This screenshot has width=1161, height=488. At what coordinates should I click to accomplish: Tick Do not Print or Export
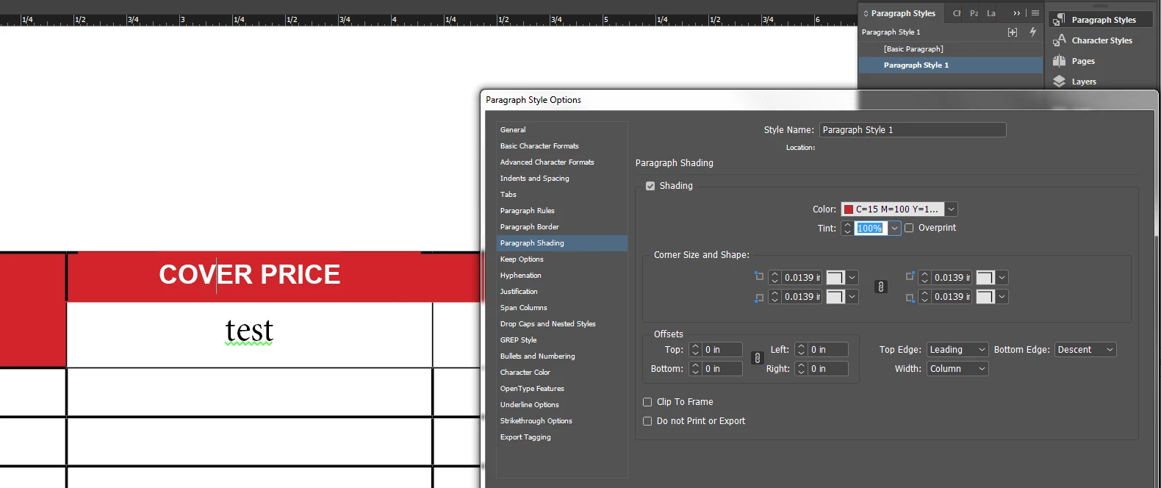[x=647, y=421]
